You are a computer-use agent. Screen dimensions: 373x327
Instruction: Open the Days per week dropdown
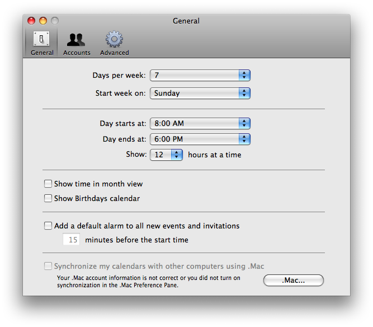(200, 75)
